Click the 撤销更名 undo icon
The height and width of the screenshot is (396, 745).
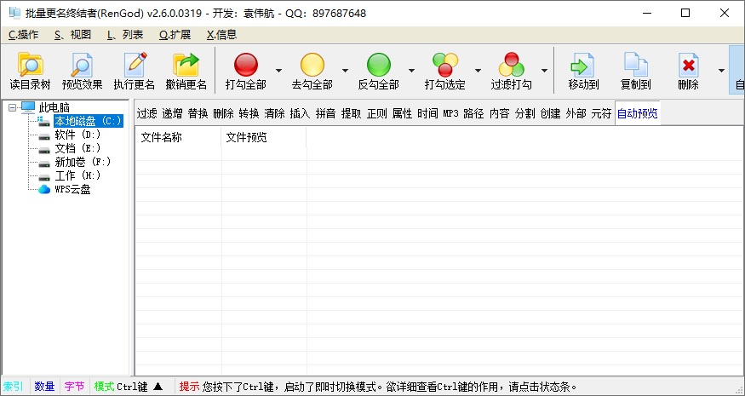(x=186, y=65)
